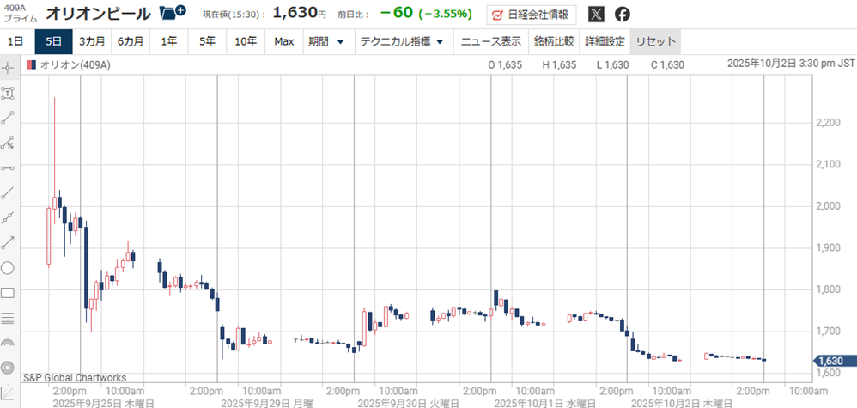
Task: Add Orion Beer to portfolio folder
Action: coord(173,13)
